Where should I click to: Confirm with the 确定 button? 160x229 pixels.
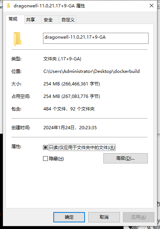(x=69, y=217)
